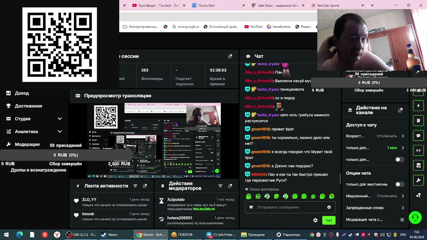The width and height of the screenshot is (427, 240).
Task: Open the Импортированные bookmarks folder
Action: coord(140,27)
